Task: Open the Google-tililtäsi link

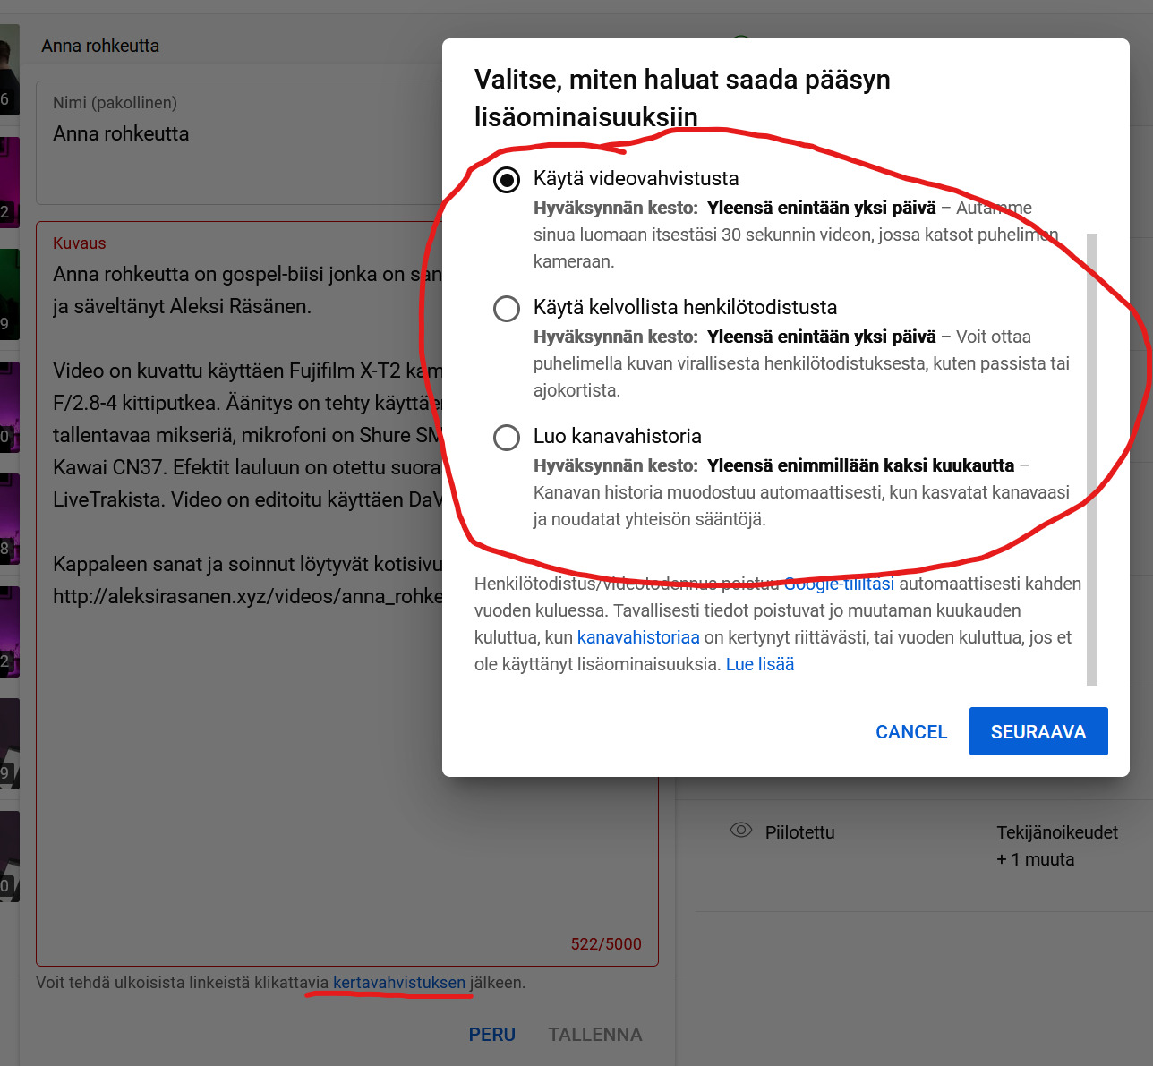Action: click(839, 584)
